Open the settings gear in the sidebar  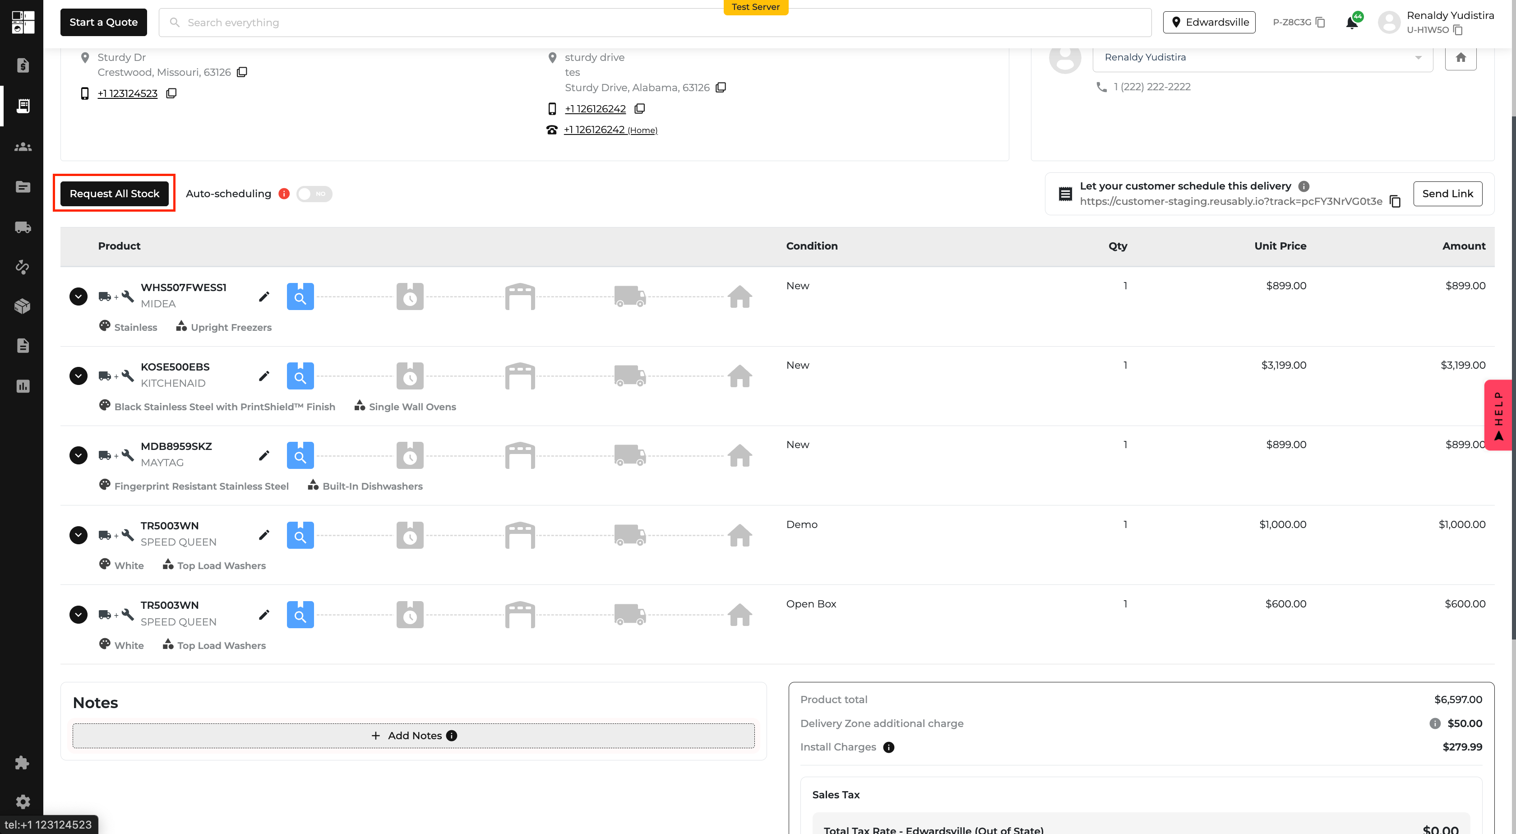(x=23, y=802)
